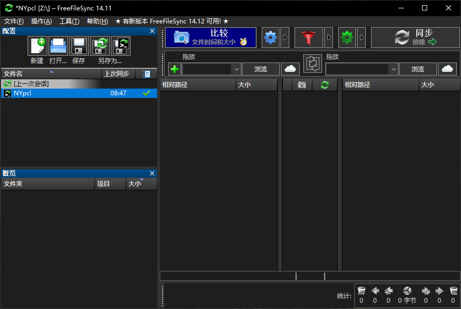Swap sides using the center swap icon
461x309 pixels.
coord(313,63)
